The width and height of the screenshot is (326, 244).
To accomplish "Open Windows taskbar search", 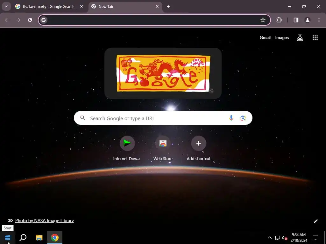I will 23,238.
